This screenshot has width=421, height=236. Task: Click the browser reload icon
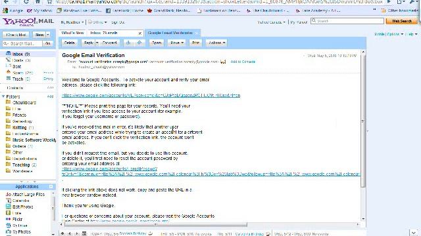click(26, 1)
